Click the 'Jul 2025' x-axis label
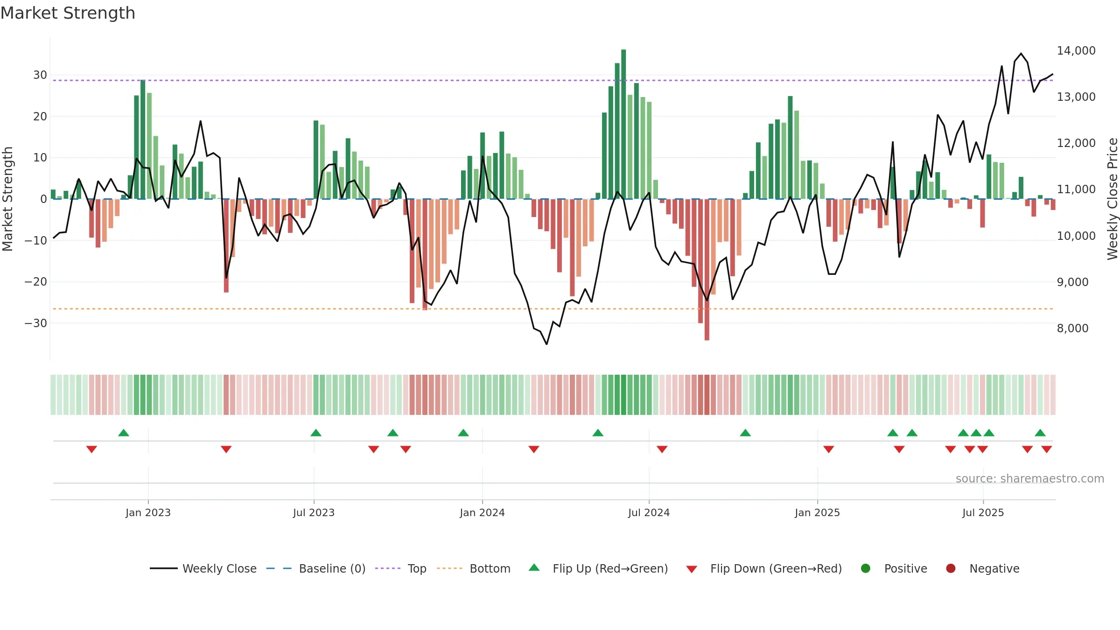Image resolution: width=1120 pixels, height=630 pixels. point(983,512)
